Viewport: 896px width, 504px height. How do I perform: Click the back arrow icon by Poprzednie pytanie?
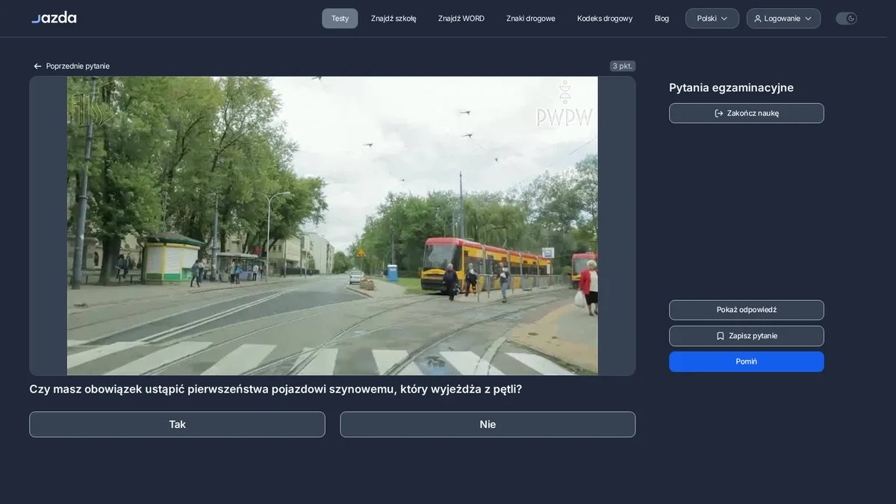(37, 66)
